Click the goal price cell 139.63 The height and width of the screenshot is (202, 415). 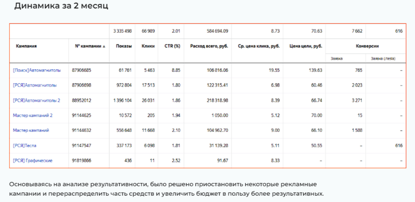316,70
